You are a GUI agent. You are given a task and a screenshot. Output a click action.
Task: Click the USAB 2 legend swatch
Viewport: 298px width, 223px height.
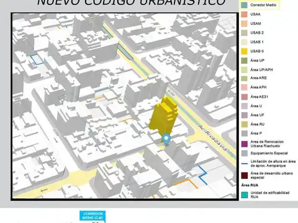point(245,33)
